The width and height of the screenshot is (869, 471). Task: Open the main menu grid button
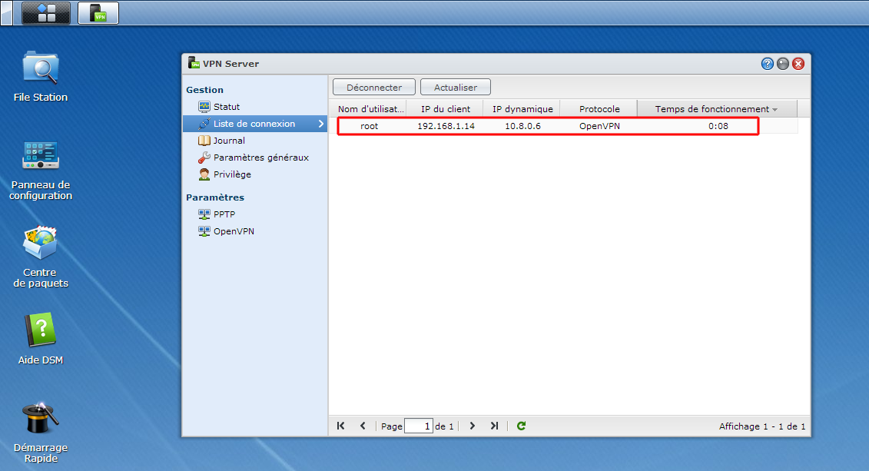(46, 13)
